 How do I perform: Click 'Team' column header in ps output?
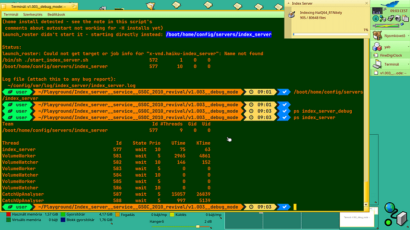[8, 124]
